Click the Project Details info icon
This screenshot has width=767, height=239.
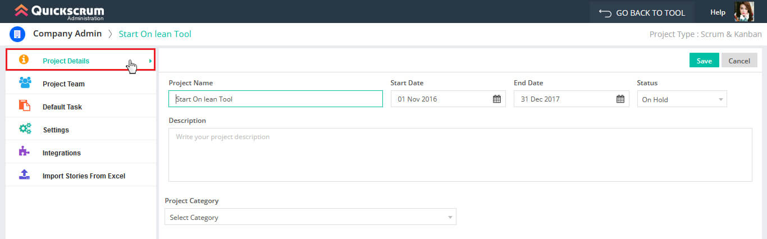tap(24, 60)
